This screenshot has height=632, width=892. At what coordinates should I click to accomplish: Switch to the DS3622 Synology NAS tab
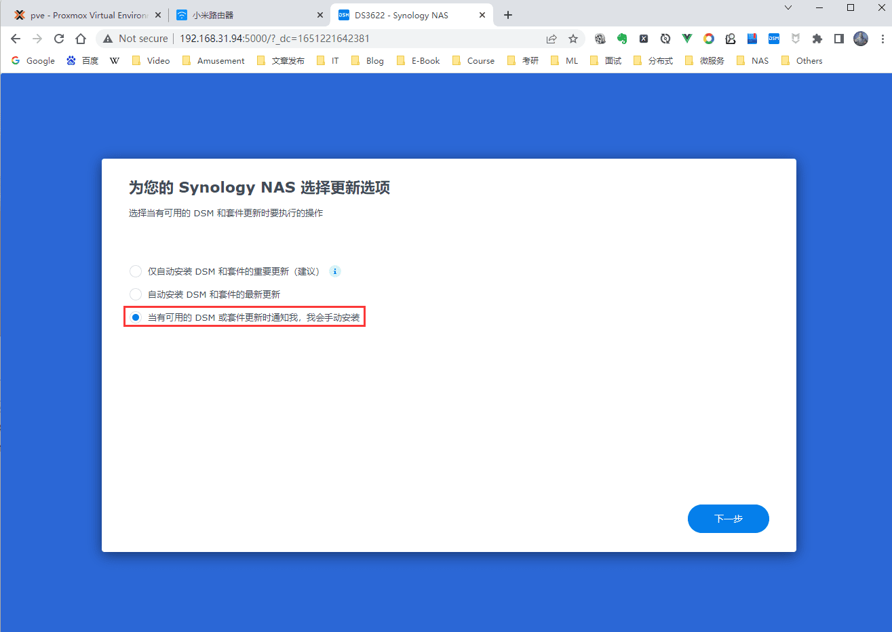coord(412,15)
